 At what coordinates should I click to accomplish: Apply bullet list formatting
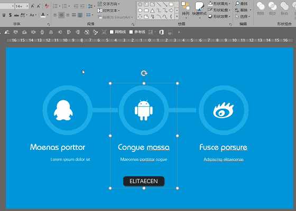pos(55,6)
